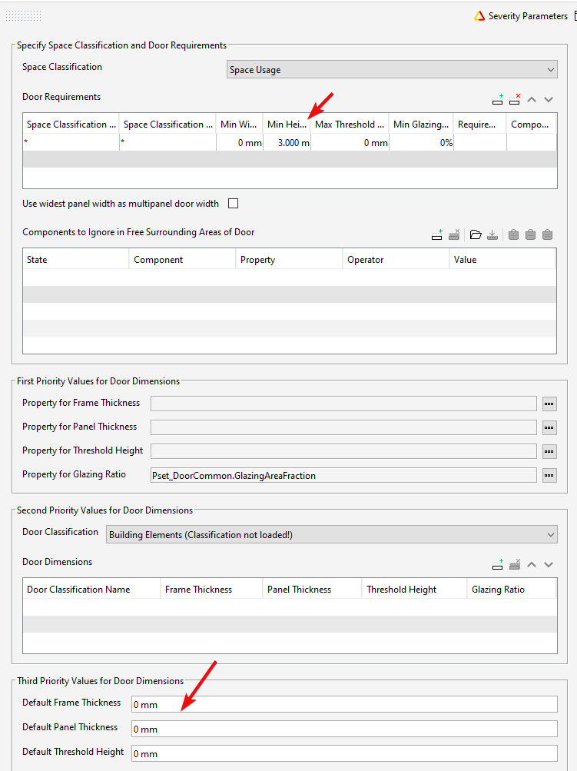Click the 0 mm max threshold cell
The width and height of the screenshot is (577, 771).
(x=350, y=143)
